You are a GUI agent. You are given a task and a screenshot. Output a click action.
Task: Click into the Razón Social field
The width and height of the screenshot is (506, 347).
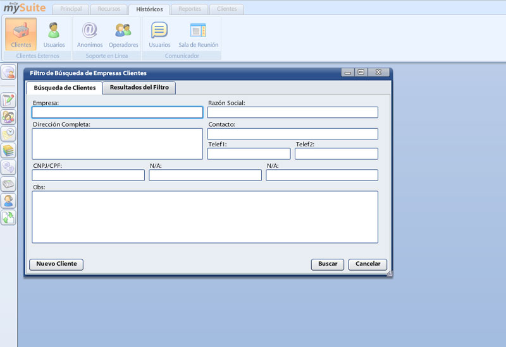[x=292, y=112]
